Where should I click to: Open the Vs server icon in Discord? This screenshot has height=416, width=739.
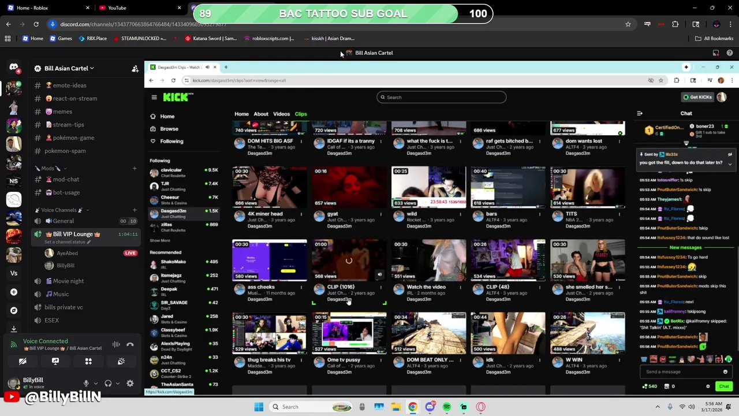[14, 273]
